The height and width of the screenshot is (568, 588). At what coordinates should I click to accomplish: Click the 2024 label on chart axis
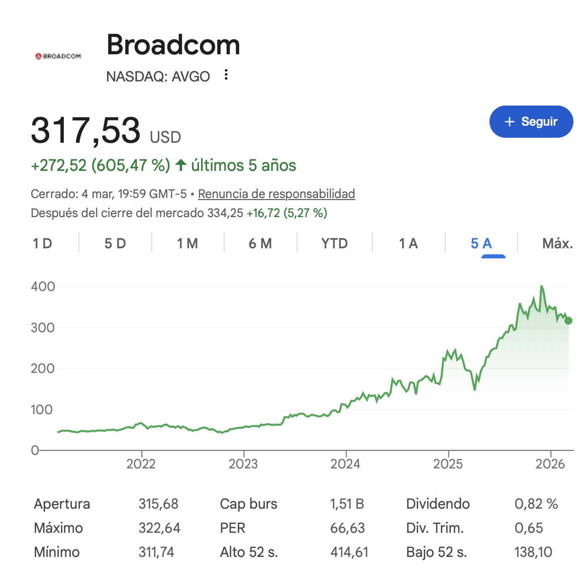click(x=346, y=463)
